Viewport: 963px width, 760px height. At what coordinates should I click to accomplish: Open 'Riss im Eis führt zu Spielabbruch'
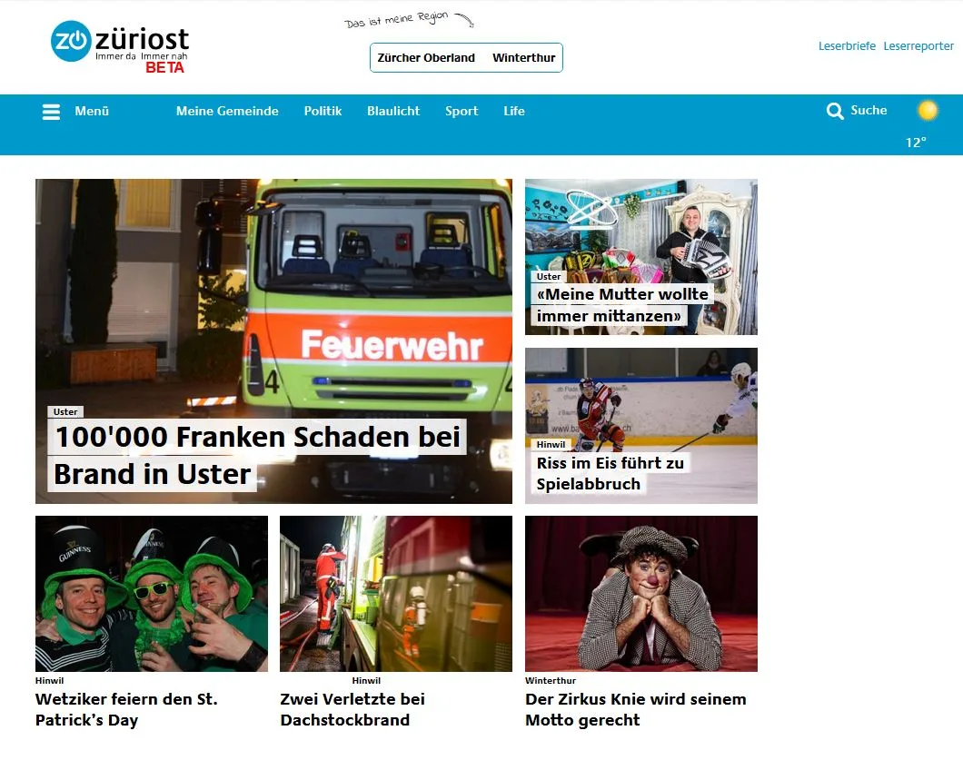(x=610, y=473)
